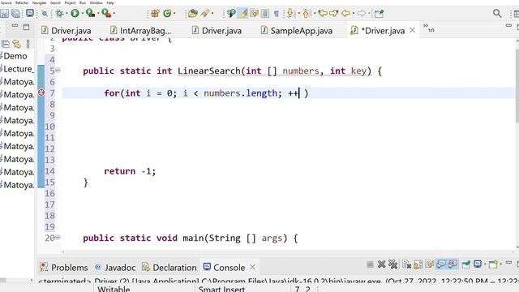
Task: Click the skip breakpoints magnifier icon
Action: pyautogui.click(x=45, y=14)
